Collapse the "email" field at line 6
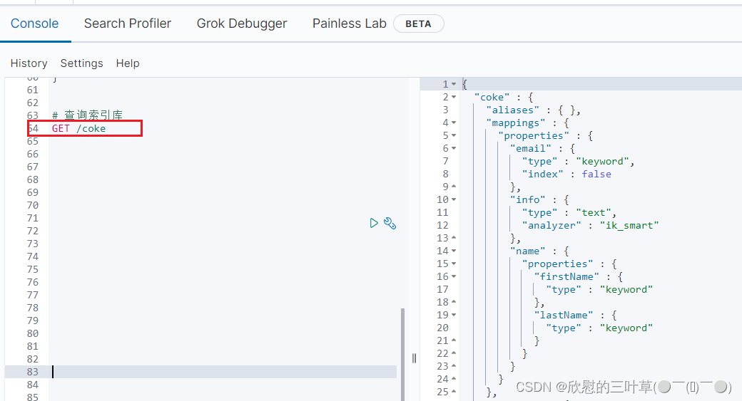The image size is (742, 401). (454, 148)
